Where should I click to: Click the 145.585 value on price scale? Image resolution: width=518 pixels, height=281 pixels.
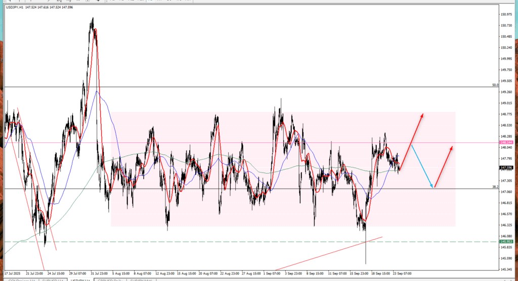506,258
